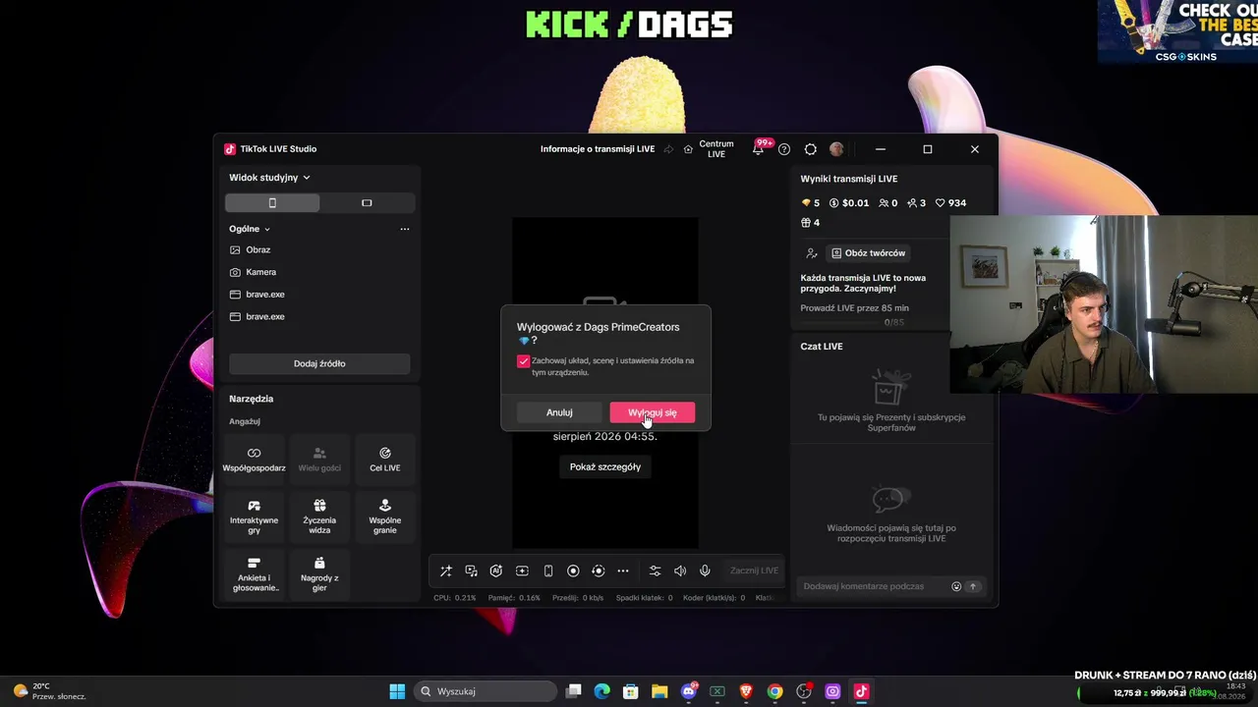Open Google Chrome from taskbar
The image size is (1258, 707).
775,691
